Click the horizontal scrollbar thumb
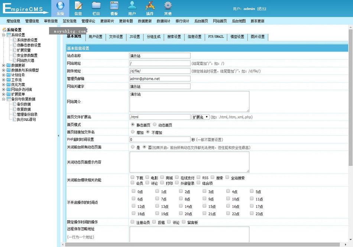The image size is (353, 247). pyautogui.click(x=202, y=244)
